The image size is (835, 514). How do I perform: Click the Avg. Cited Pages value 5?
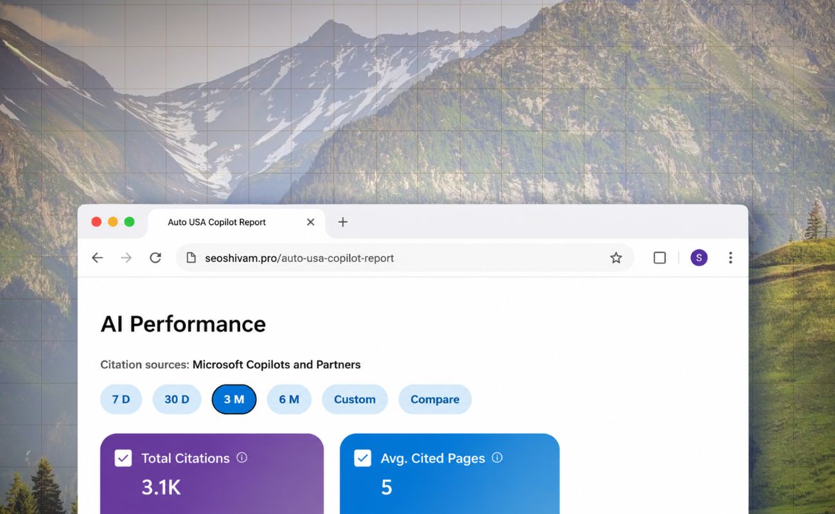coord(387,488)
